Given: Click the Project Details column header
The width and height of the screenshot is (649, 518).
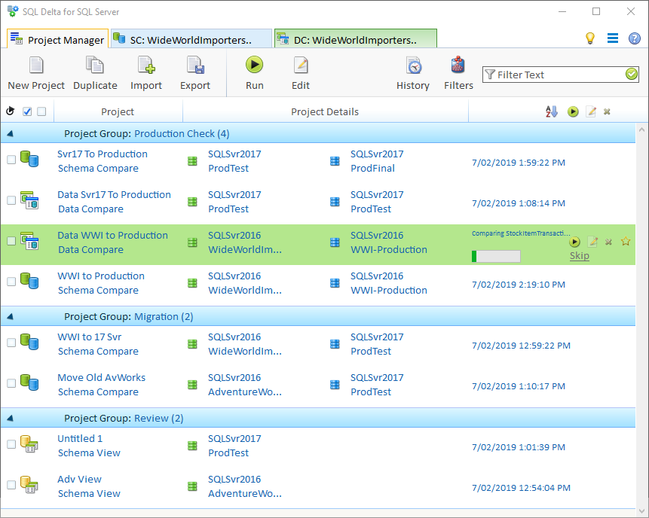Looking at the screenshot, I should [x=325, y=111].
